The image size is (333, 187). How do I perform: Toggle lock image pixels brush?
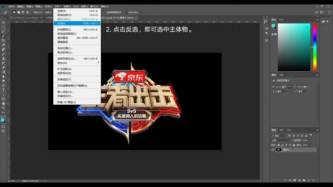click(283, 145)
